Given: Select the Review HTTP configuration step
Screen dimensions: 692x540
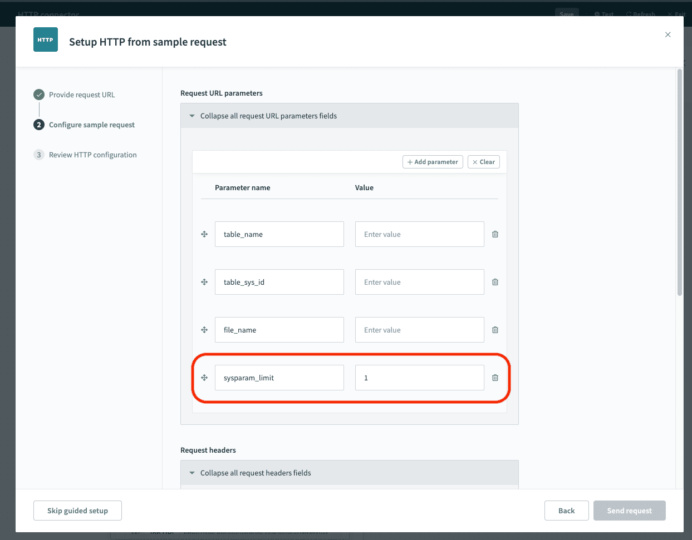Looking at the screenshot, I should click(92, 155).
